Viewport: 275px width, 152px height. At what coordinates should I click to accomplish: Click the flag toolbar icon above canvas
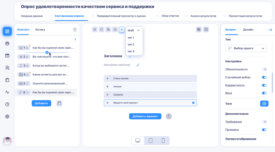tap(101, 29)
